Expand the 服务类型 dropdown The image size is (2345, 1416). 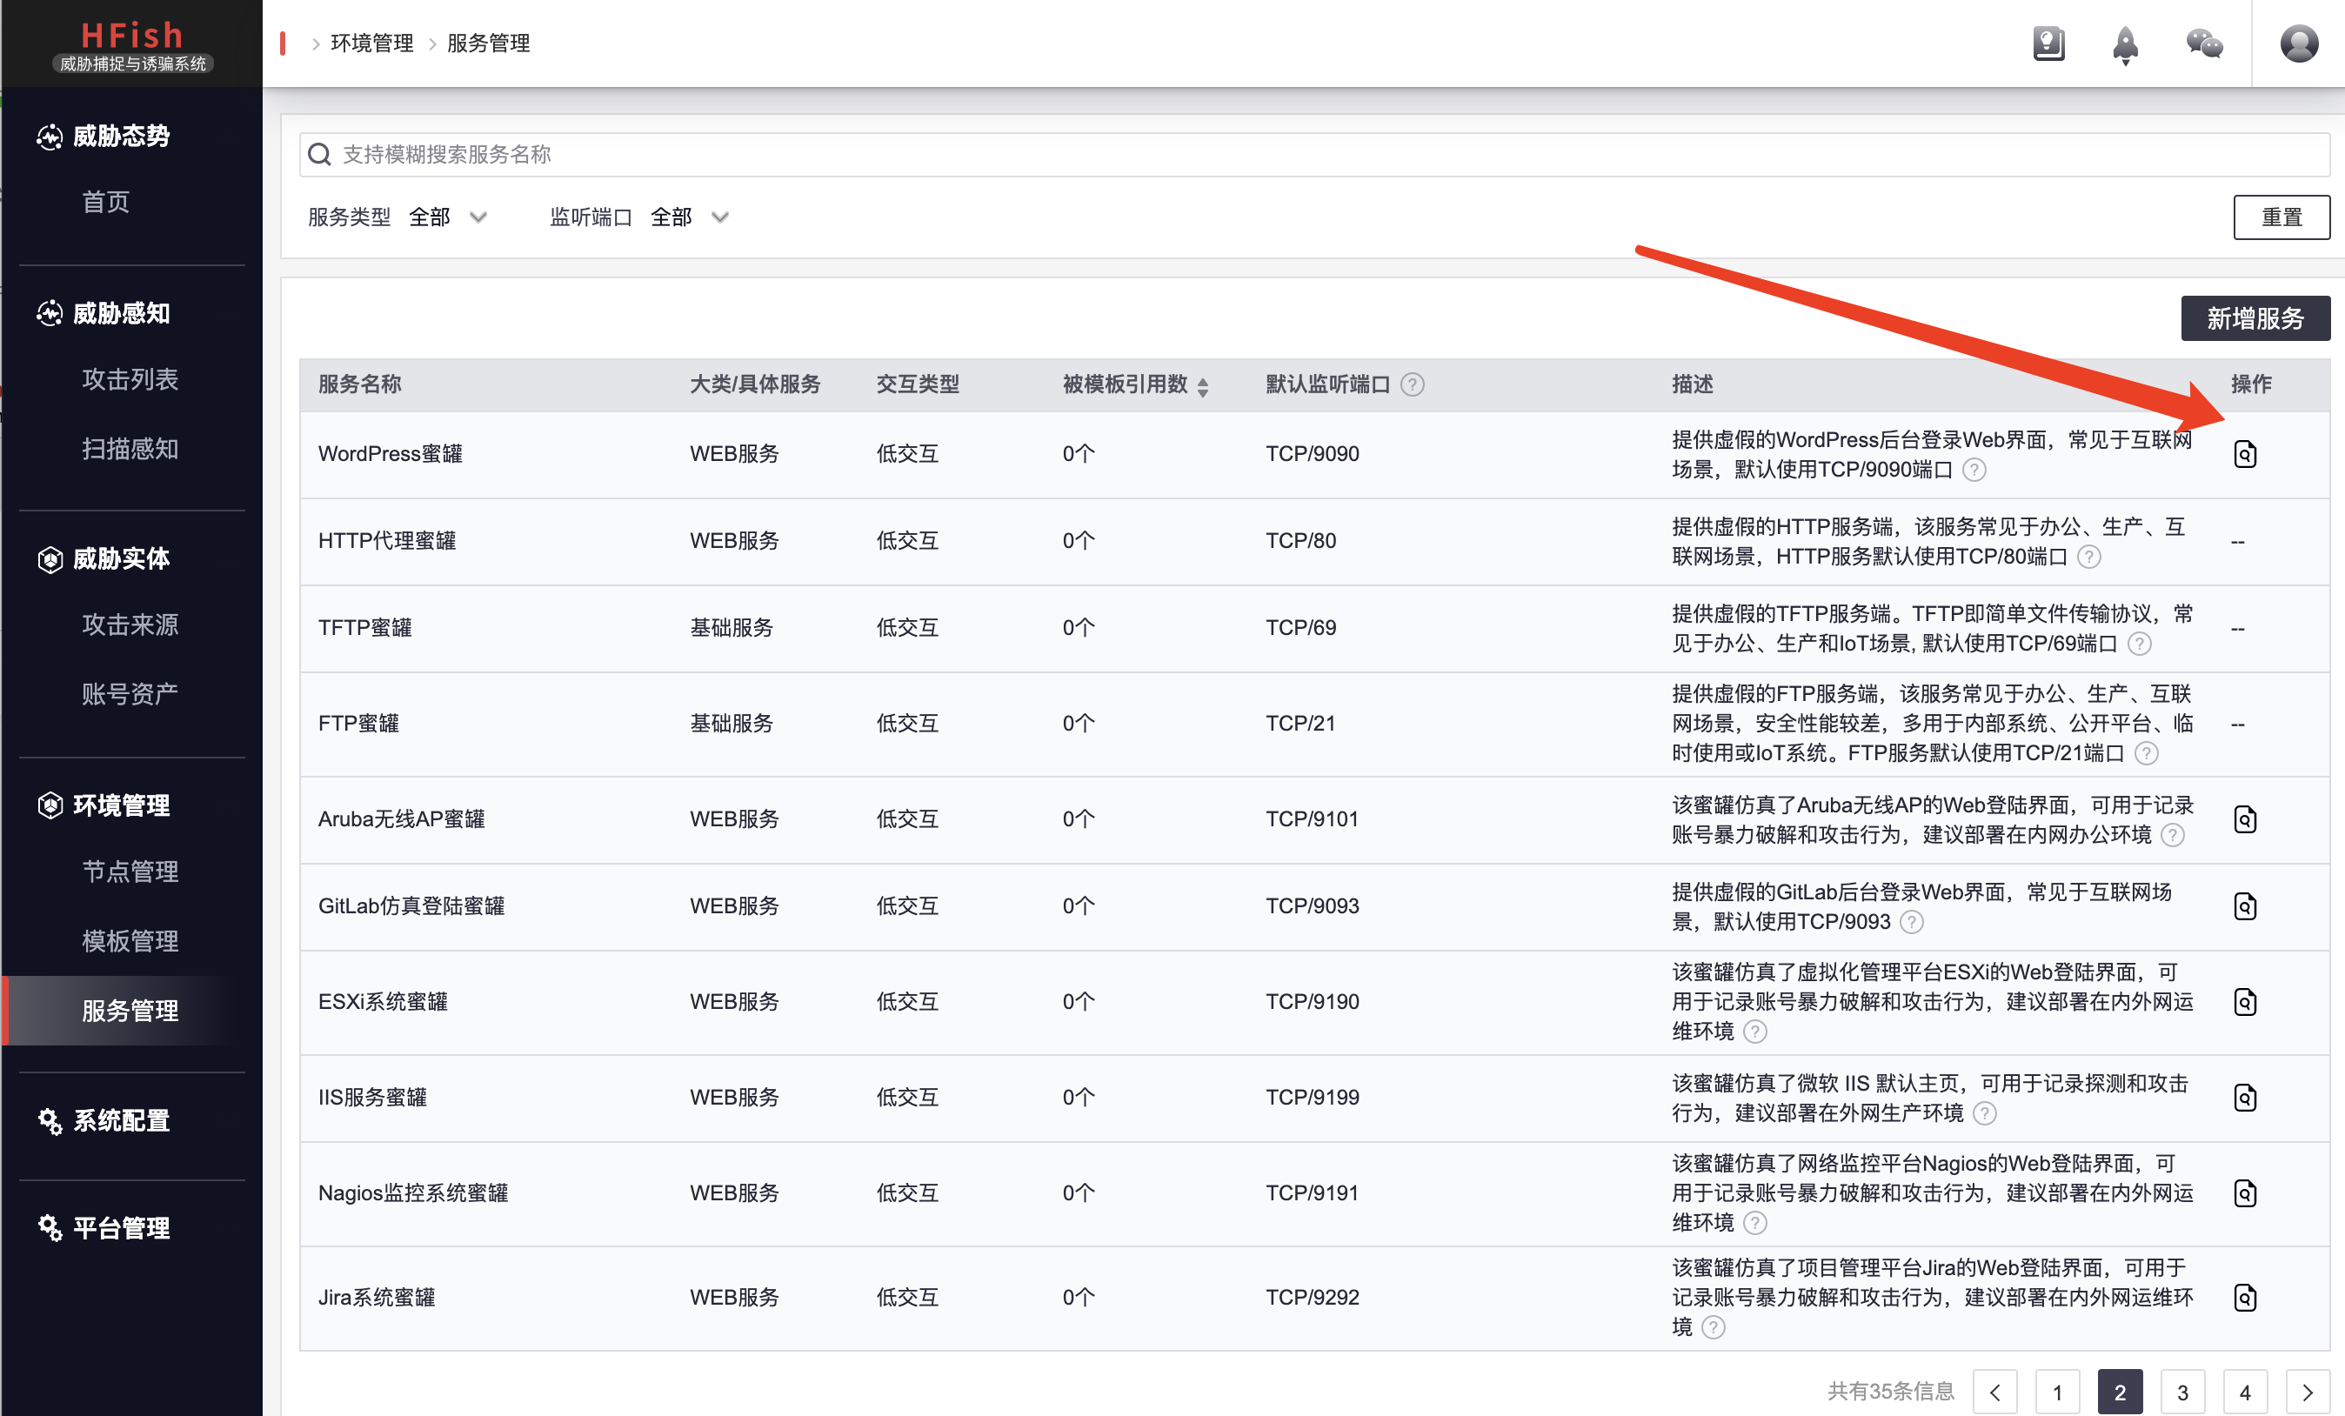tap(448, 217)
